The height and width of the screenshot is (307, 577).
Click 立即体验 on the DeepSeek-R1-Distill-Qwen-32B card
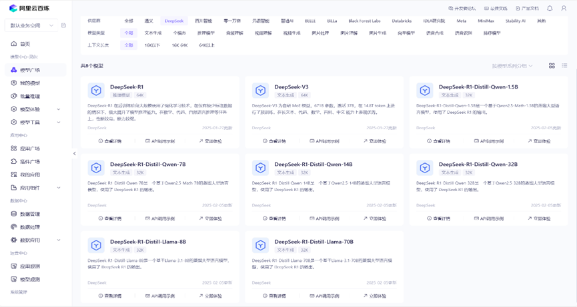pos(539,218)
